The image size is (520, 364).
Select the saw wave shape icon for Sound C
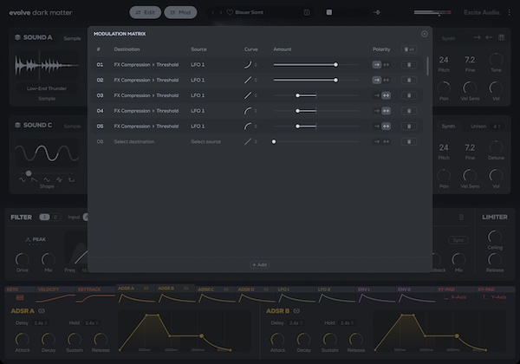click(34, 179)
